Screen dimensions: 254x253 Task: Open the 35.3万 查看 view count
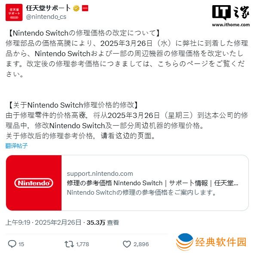(x=103, y=223)
